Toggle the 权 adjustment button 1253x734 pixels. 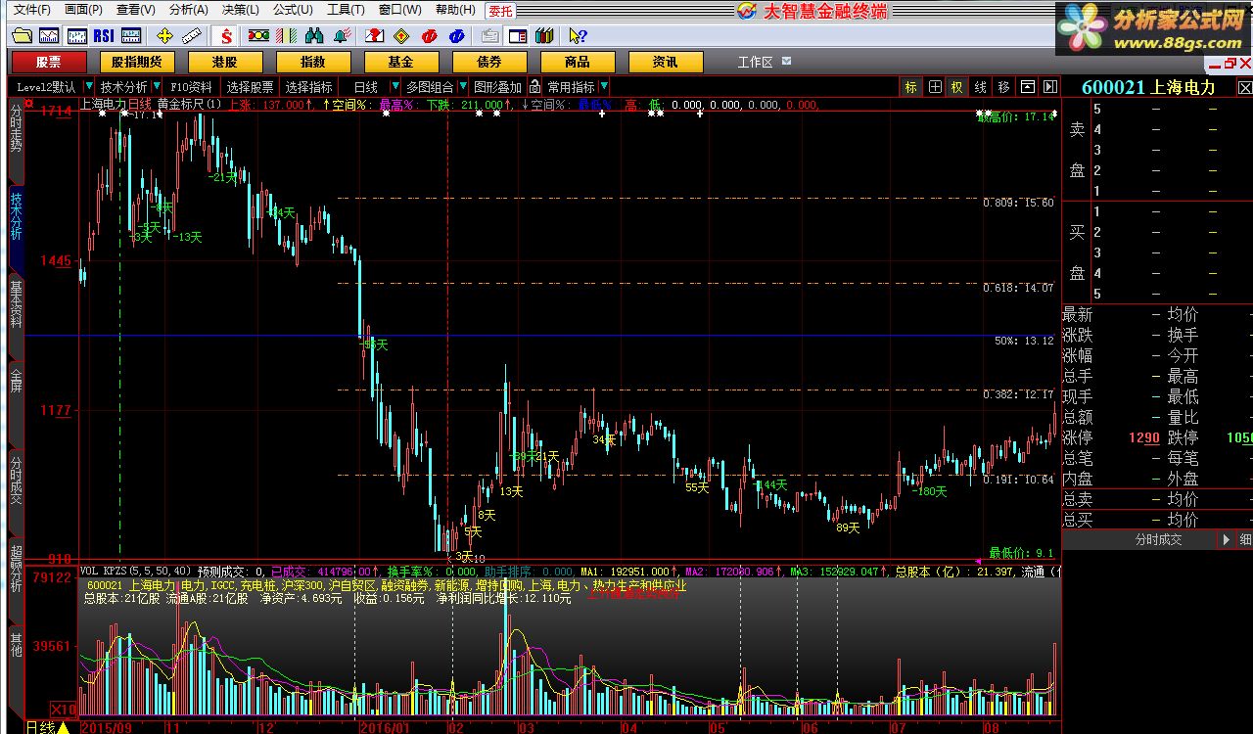956,87
